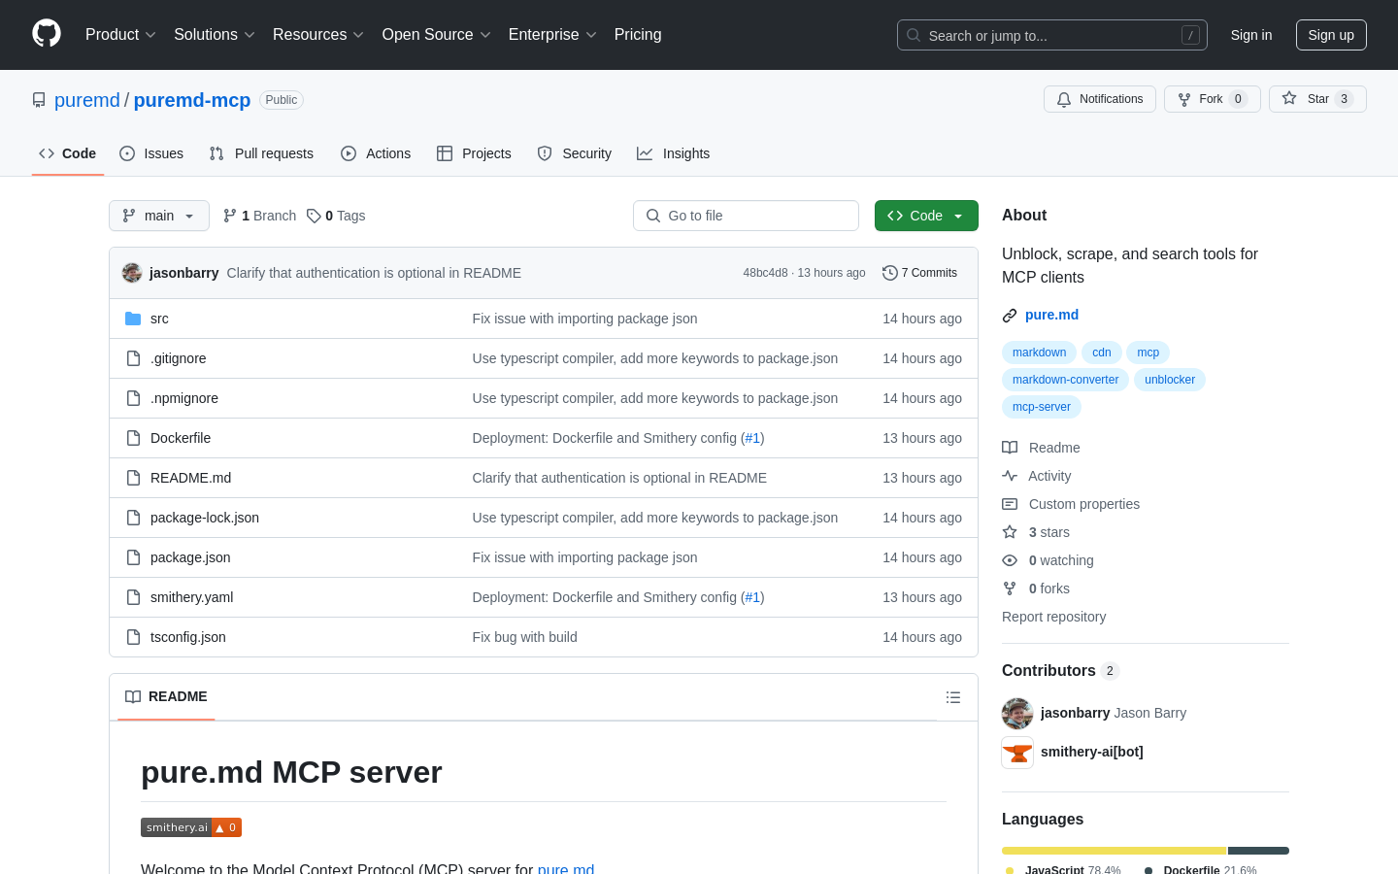Click Report repository link
Image resolution: width=1398 pixels, height=874 pixels.
(1053, 617)
